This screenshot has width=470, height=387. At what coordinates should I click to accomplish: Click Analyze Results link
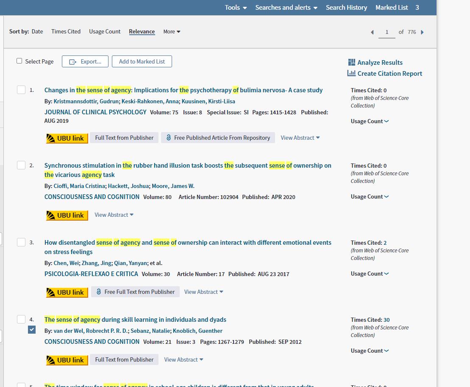pyautogui.click(x=380, y=62)
